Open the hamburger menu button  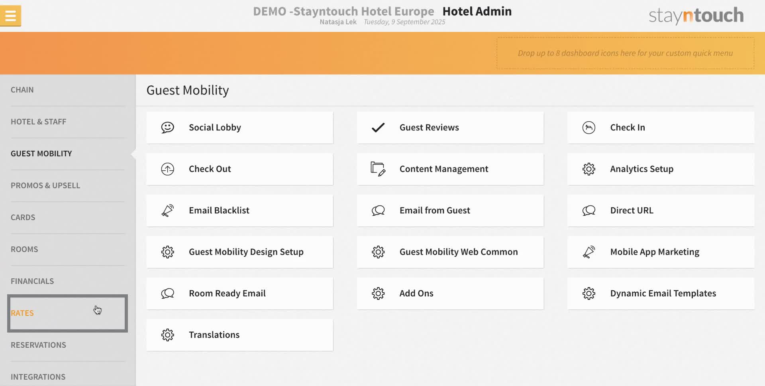[x=10, y=16]
